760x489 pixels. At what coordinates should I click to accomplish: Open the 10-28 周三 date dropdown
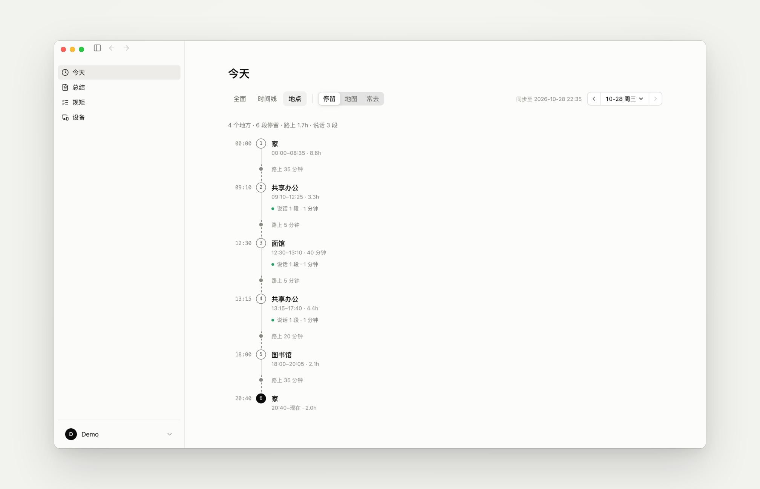click(625, 99)
